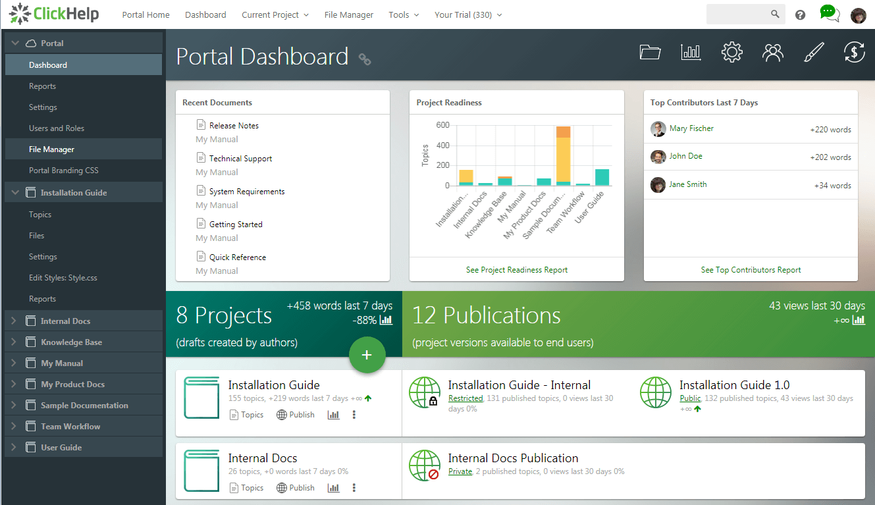This screenshot has height=505, width=875.
Task: Open Installation Guide more options dots
Action: click(354, 415)
